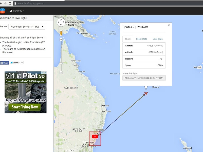Click the Noumea label on the map
Screen dimensions: 203x152
[156, 87]
